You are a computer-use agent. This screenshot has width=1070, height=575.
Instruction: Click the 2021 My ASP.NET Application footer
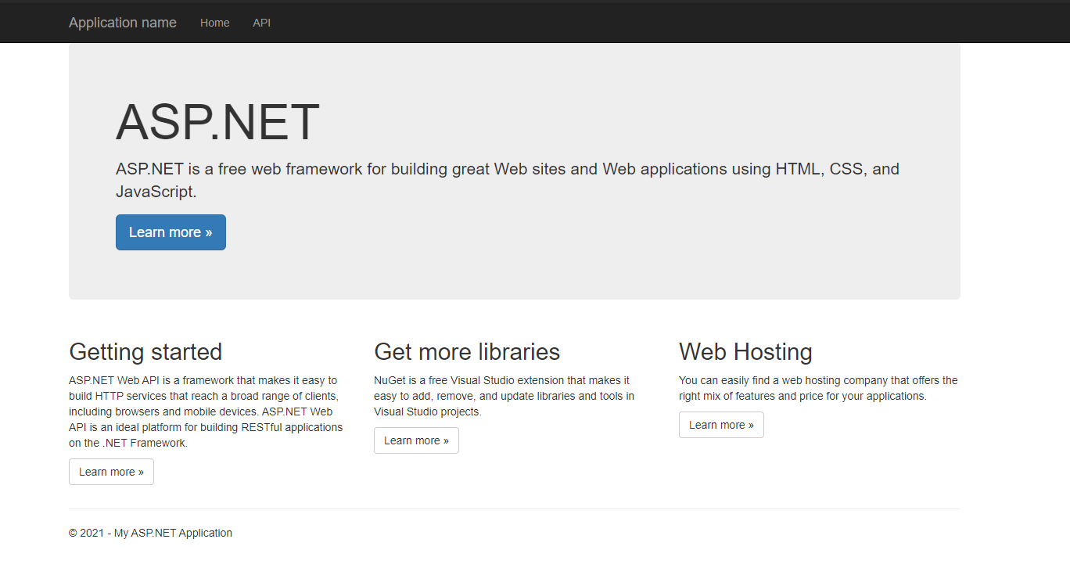[x=150, y=533]
